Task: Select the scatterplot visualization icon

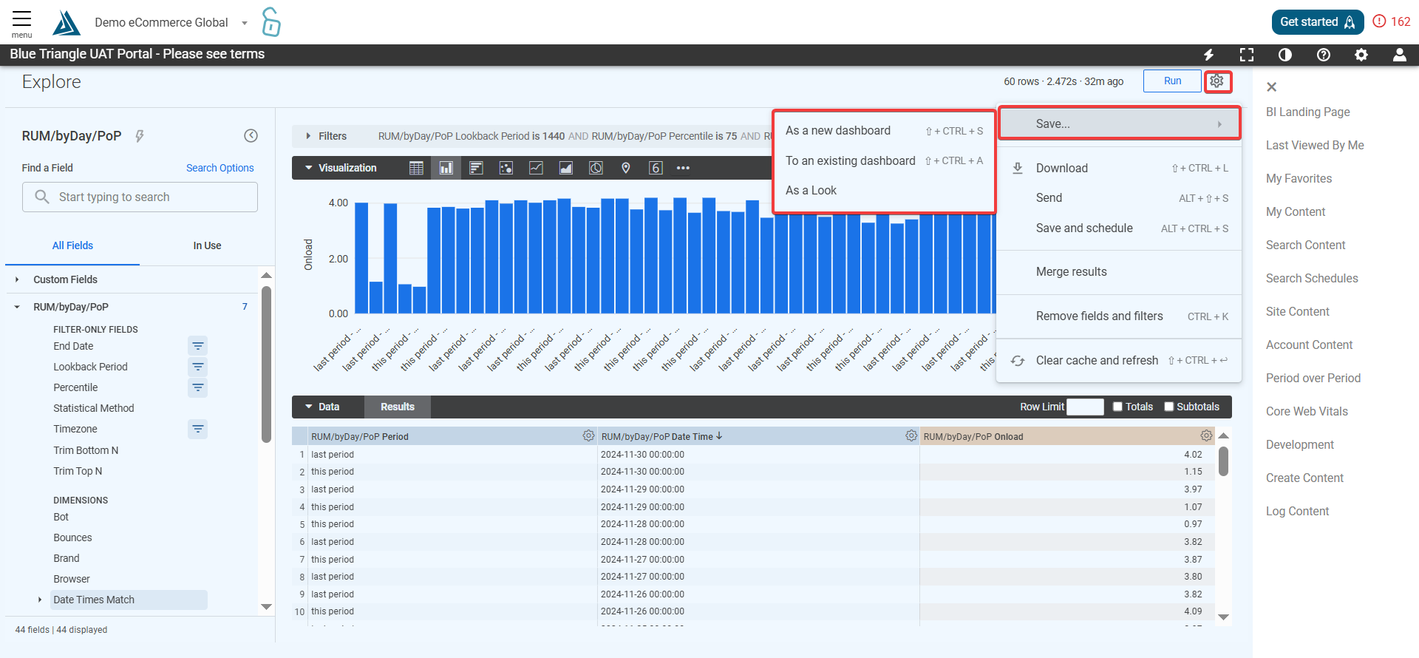Action: point(506,168)
